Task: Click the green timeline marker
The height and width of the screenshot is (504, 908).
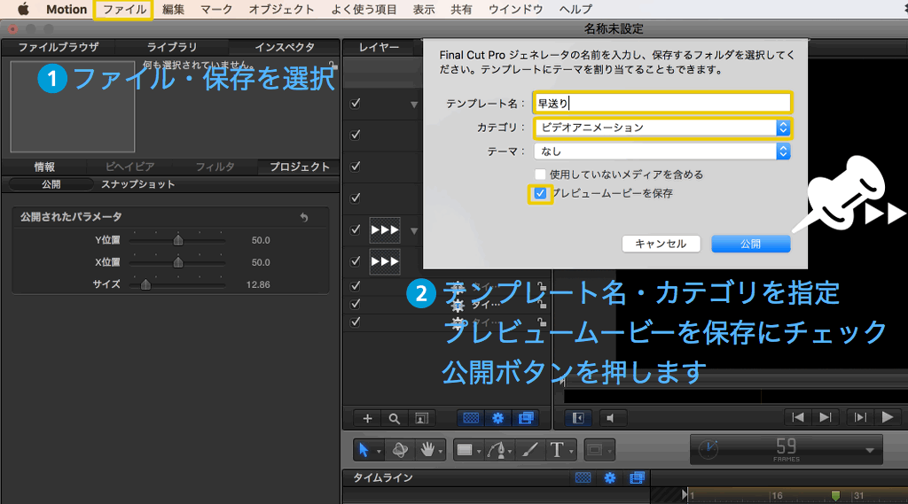Action: (835, 495)
